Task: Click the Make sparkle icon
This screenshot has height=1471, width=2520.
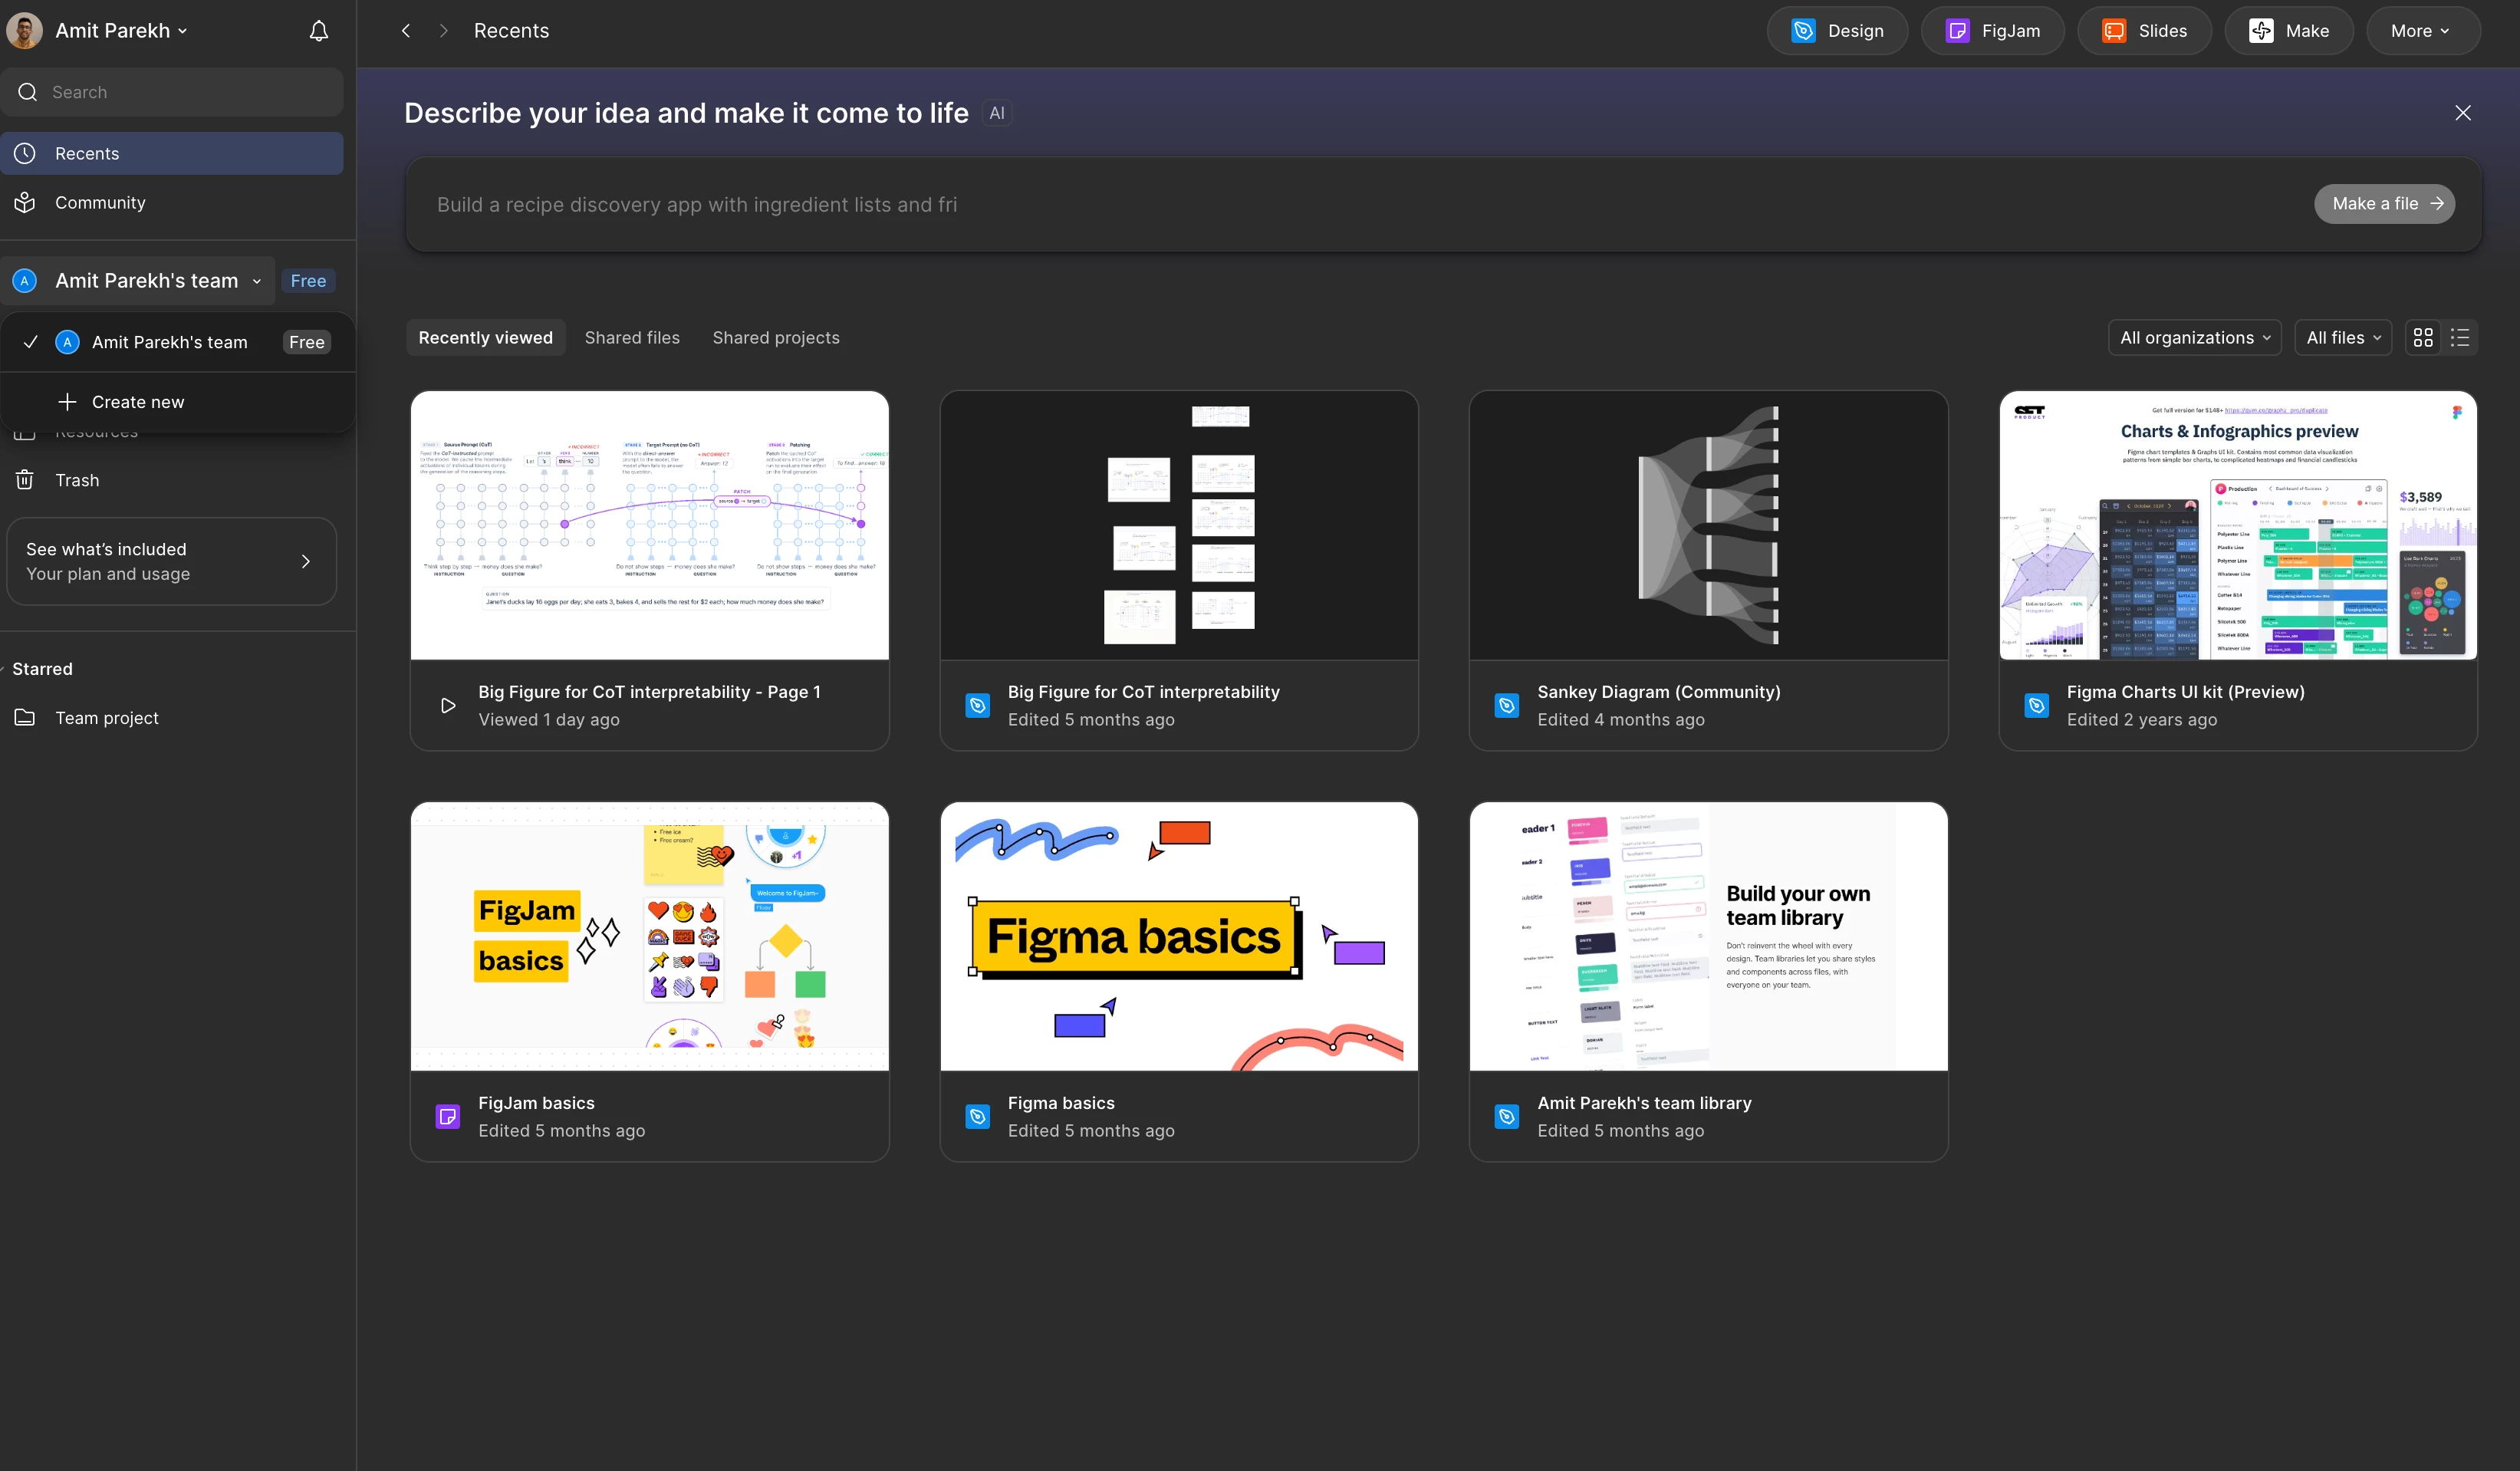Action: 2261,31
